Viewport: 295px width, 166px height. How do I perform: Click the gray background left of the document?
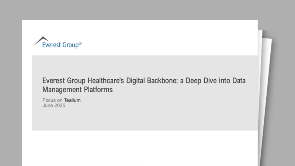(x=11, y=92)
